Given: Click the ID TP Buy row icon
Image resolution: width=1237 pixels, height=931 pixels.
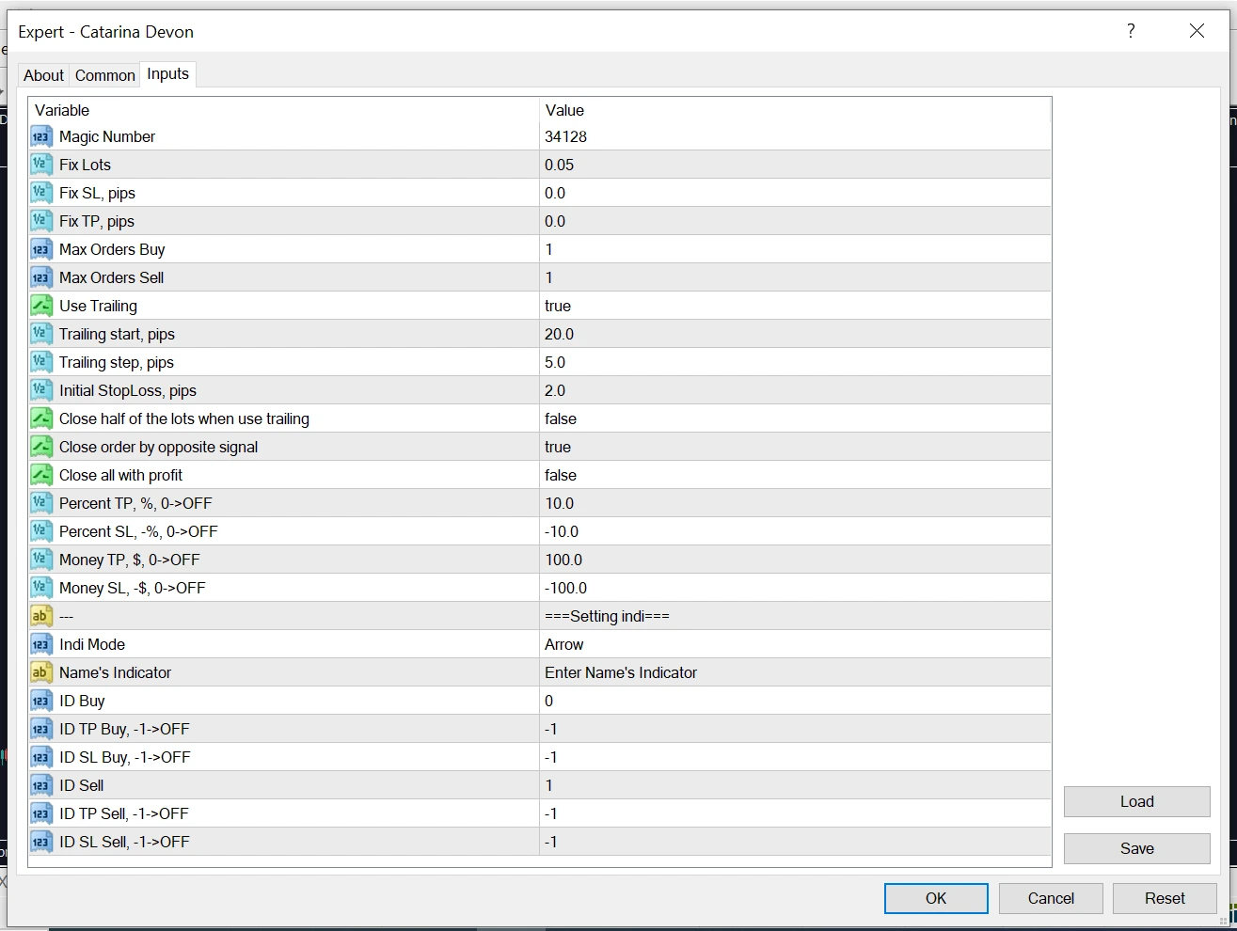Looking at the screenshot, I should pyautogui.click(x=40, y=729).
